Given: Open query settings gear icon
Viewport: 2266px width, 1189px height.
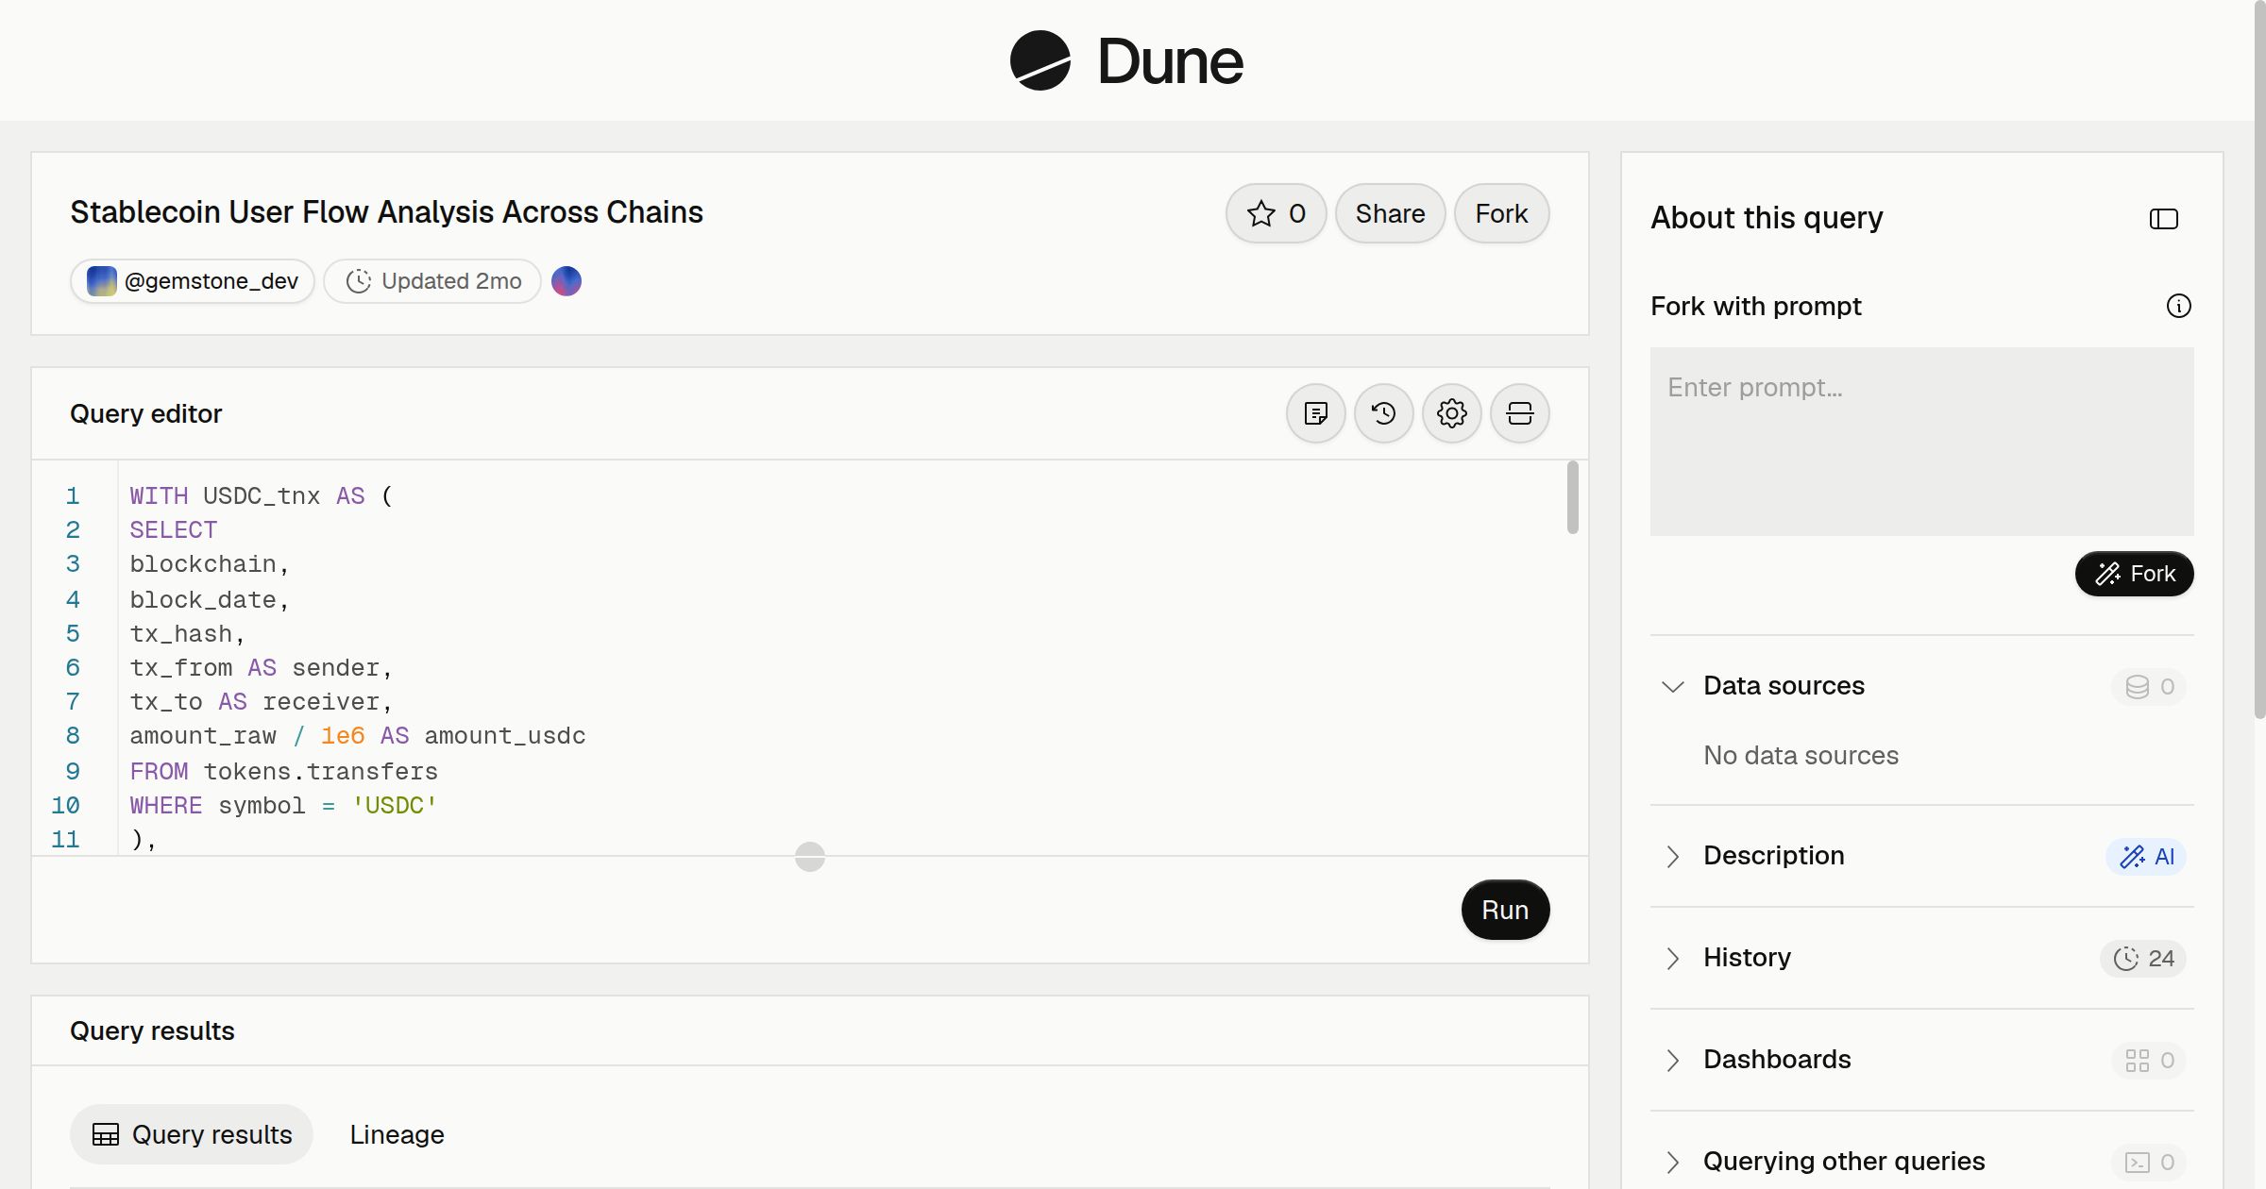Looking at the screenshot, I should click(x=1452, y=413).
